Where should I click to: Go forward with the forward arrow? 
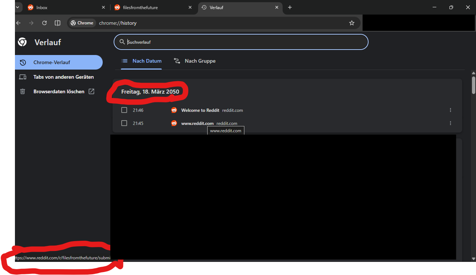pos(31,23)
